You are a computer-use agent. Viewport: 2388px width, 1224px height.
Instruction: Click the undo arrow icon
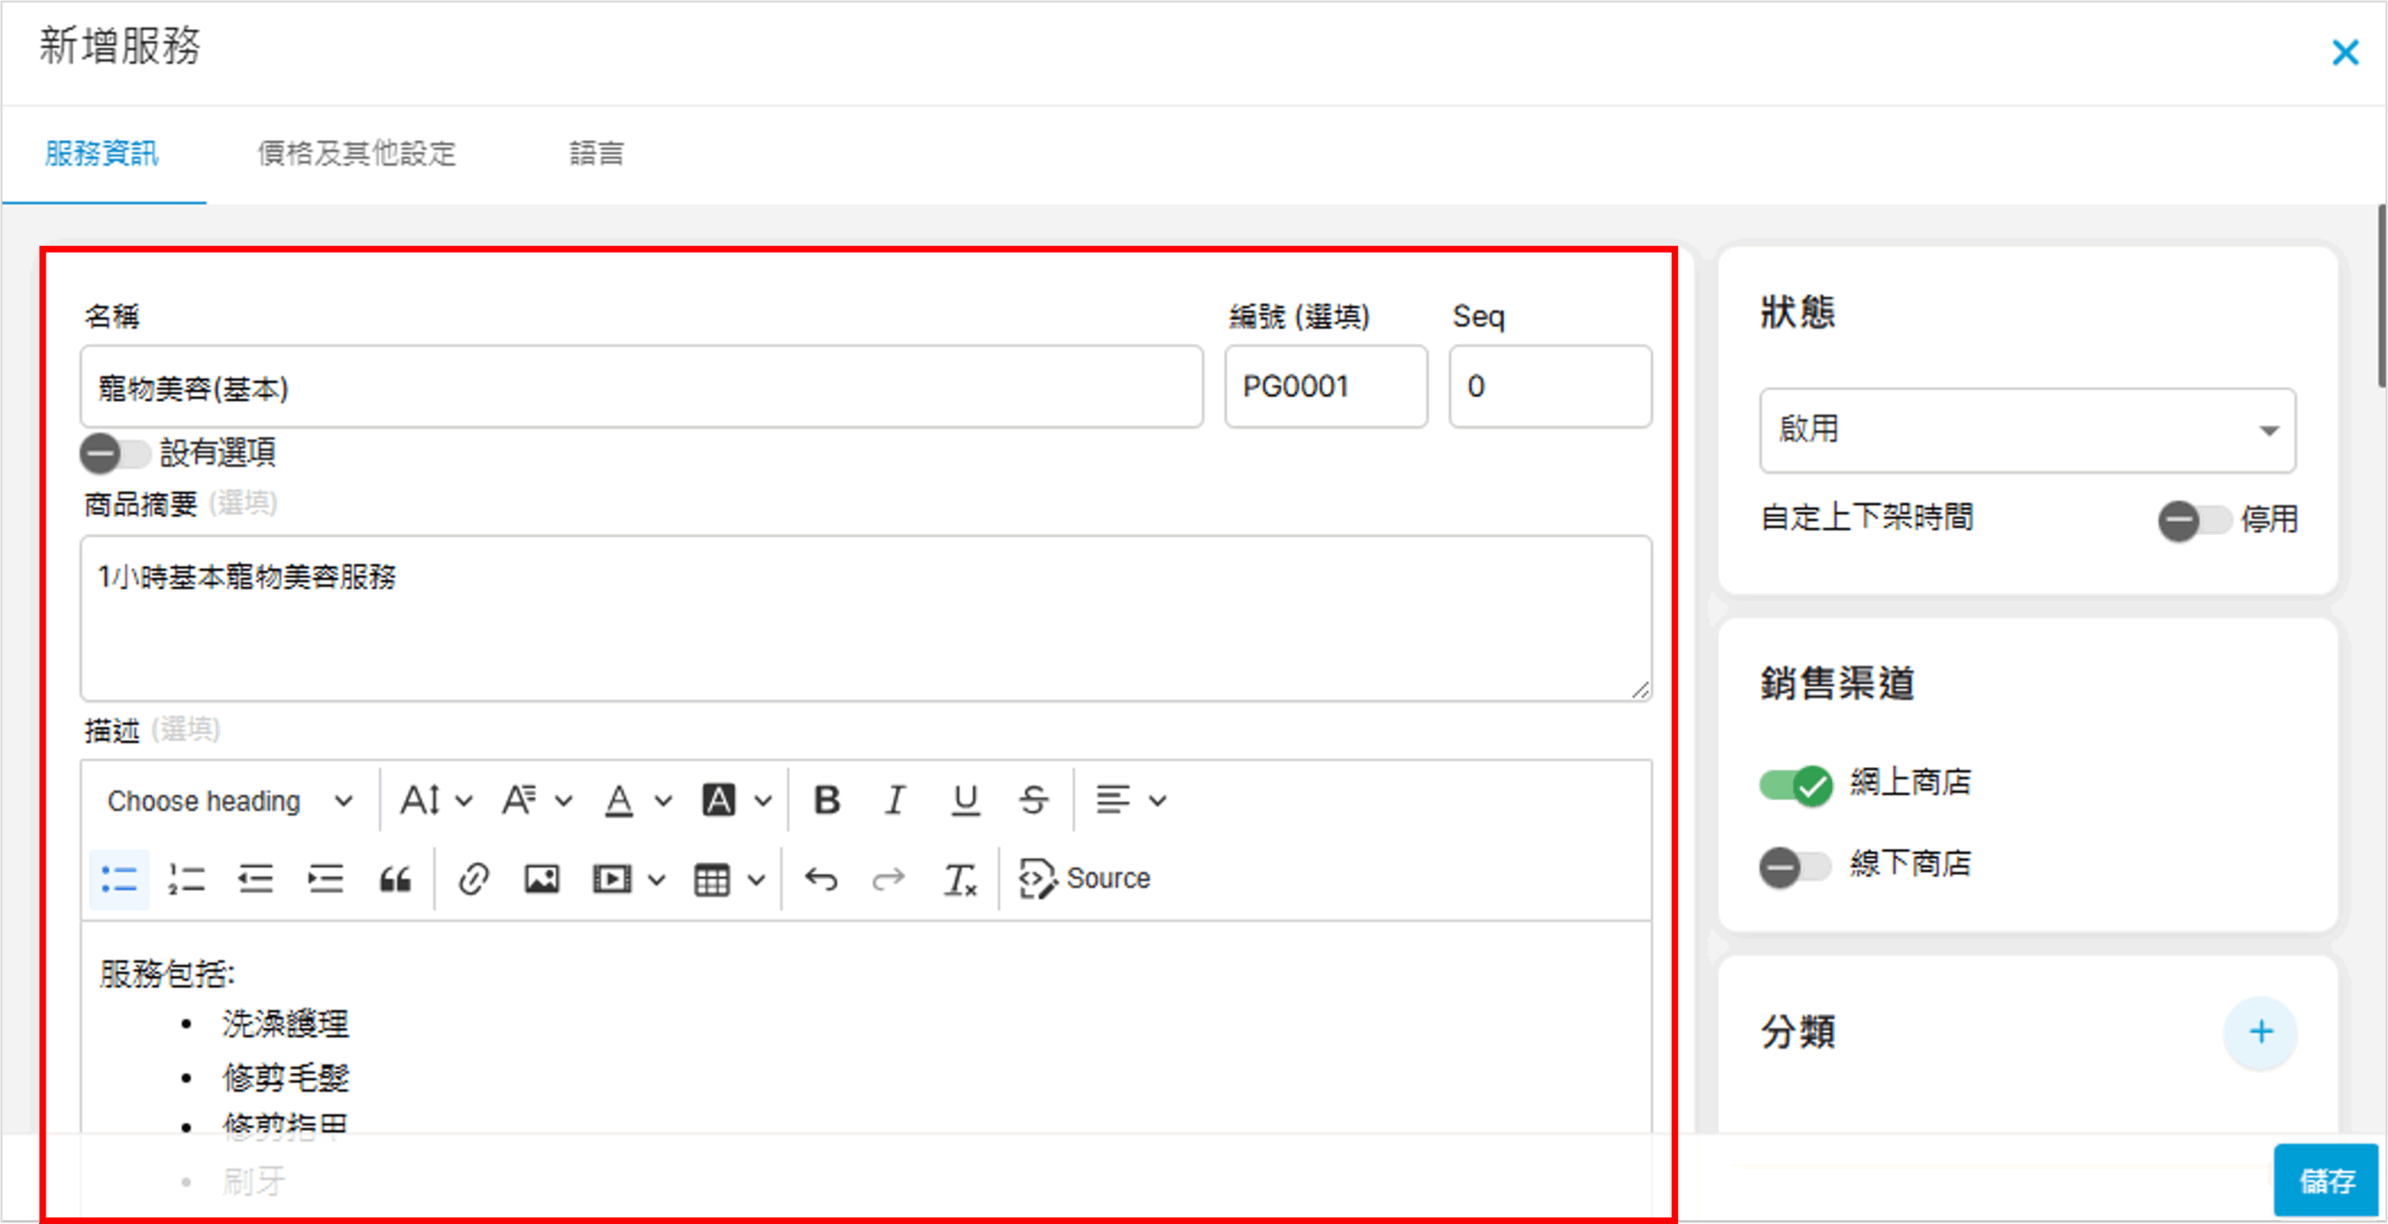821,879
